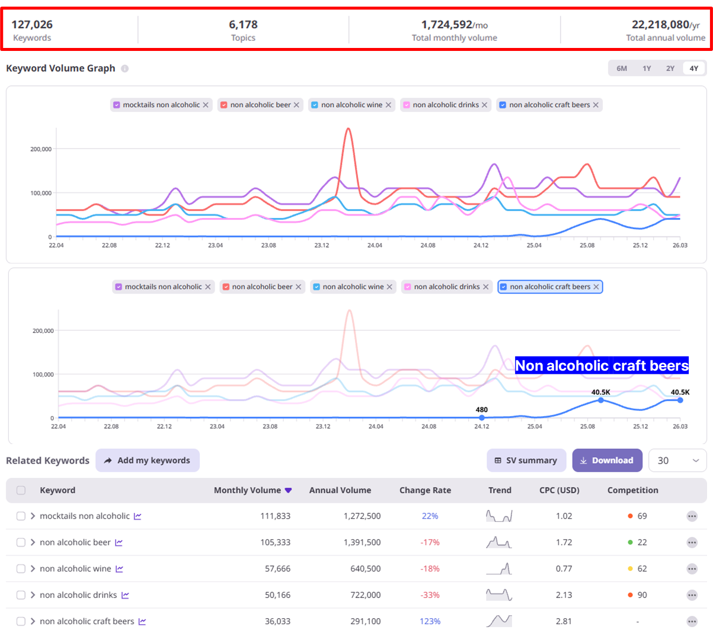
Task: Open trend sparkline for non alcoholic beer
Action: click(499, 542)
